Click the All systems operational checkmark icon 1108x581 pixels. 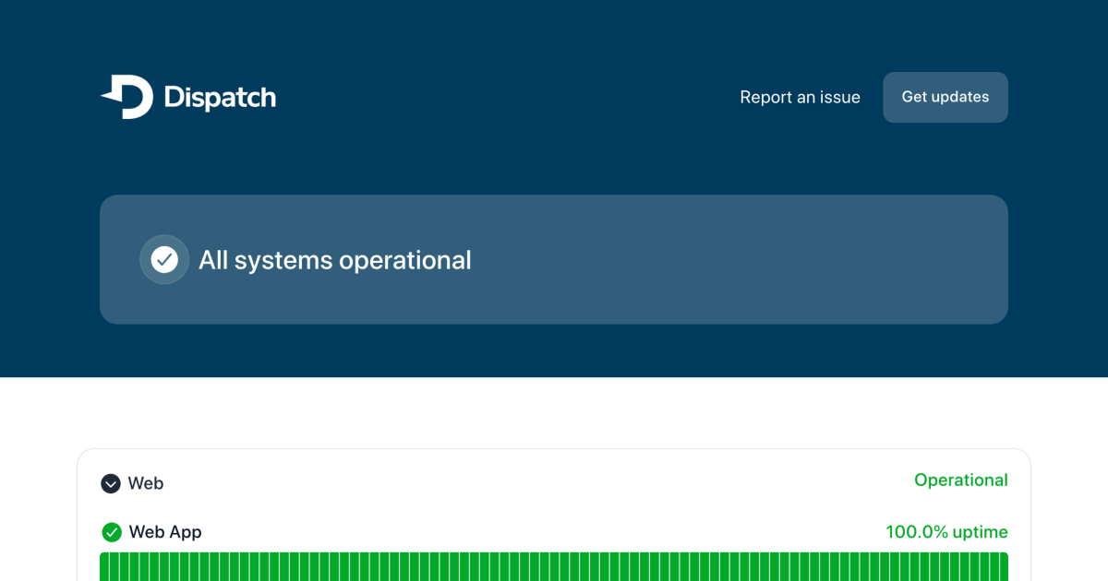[x=164, y=259]
